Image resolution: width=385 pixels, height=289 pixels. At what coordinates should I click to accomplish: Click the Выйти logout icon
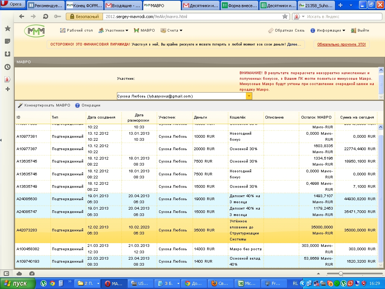(353, 30)
